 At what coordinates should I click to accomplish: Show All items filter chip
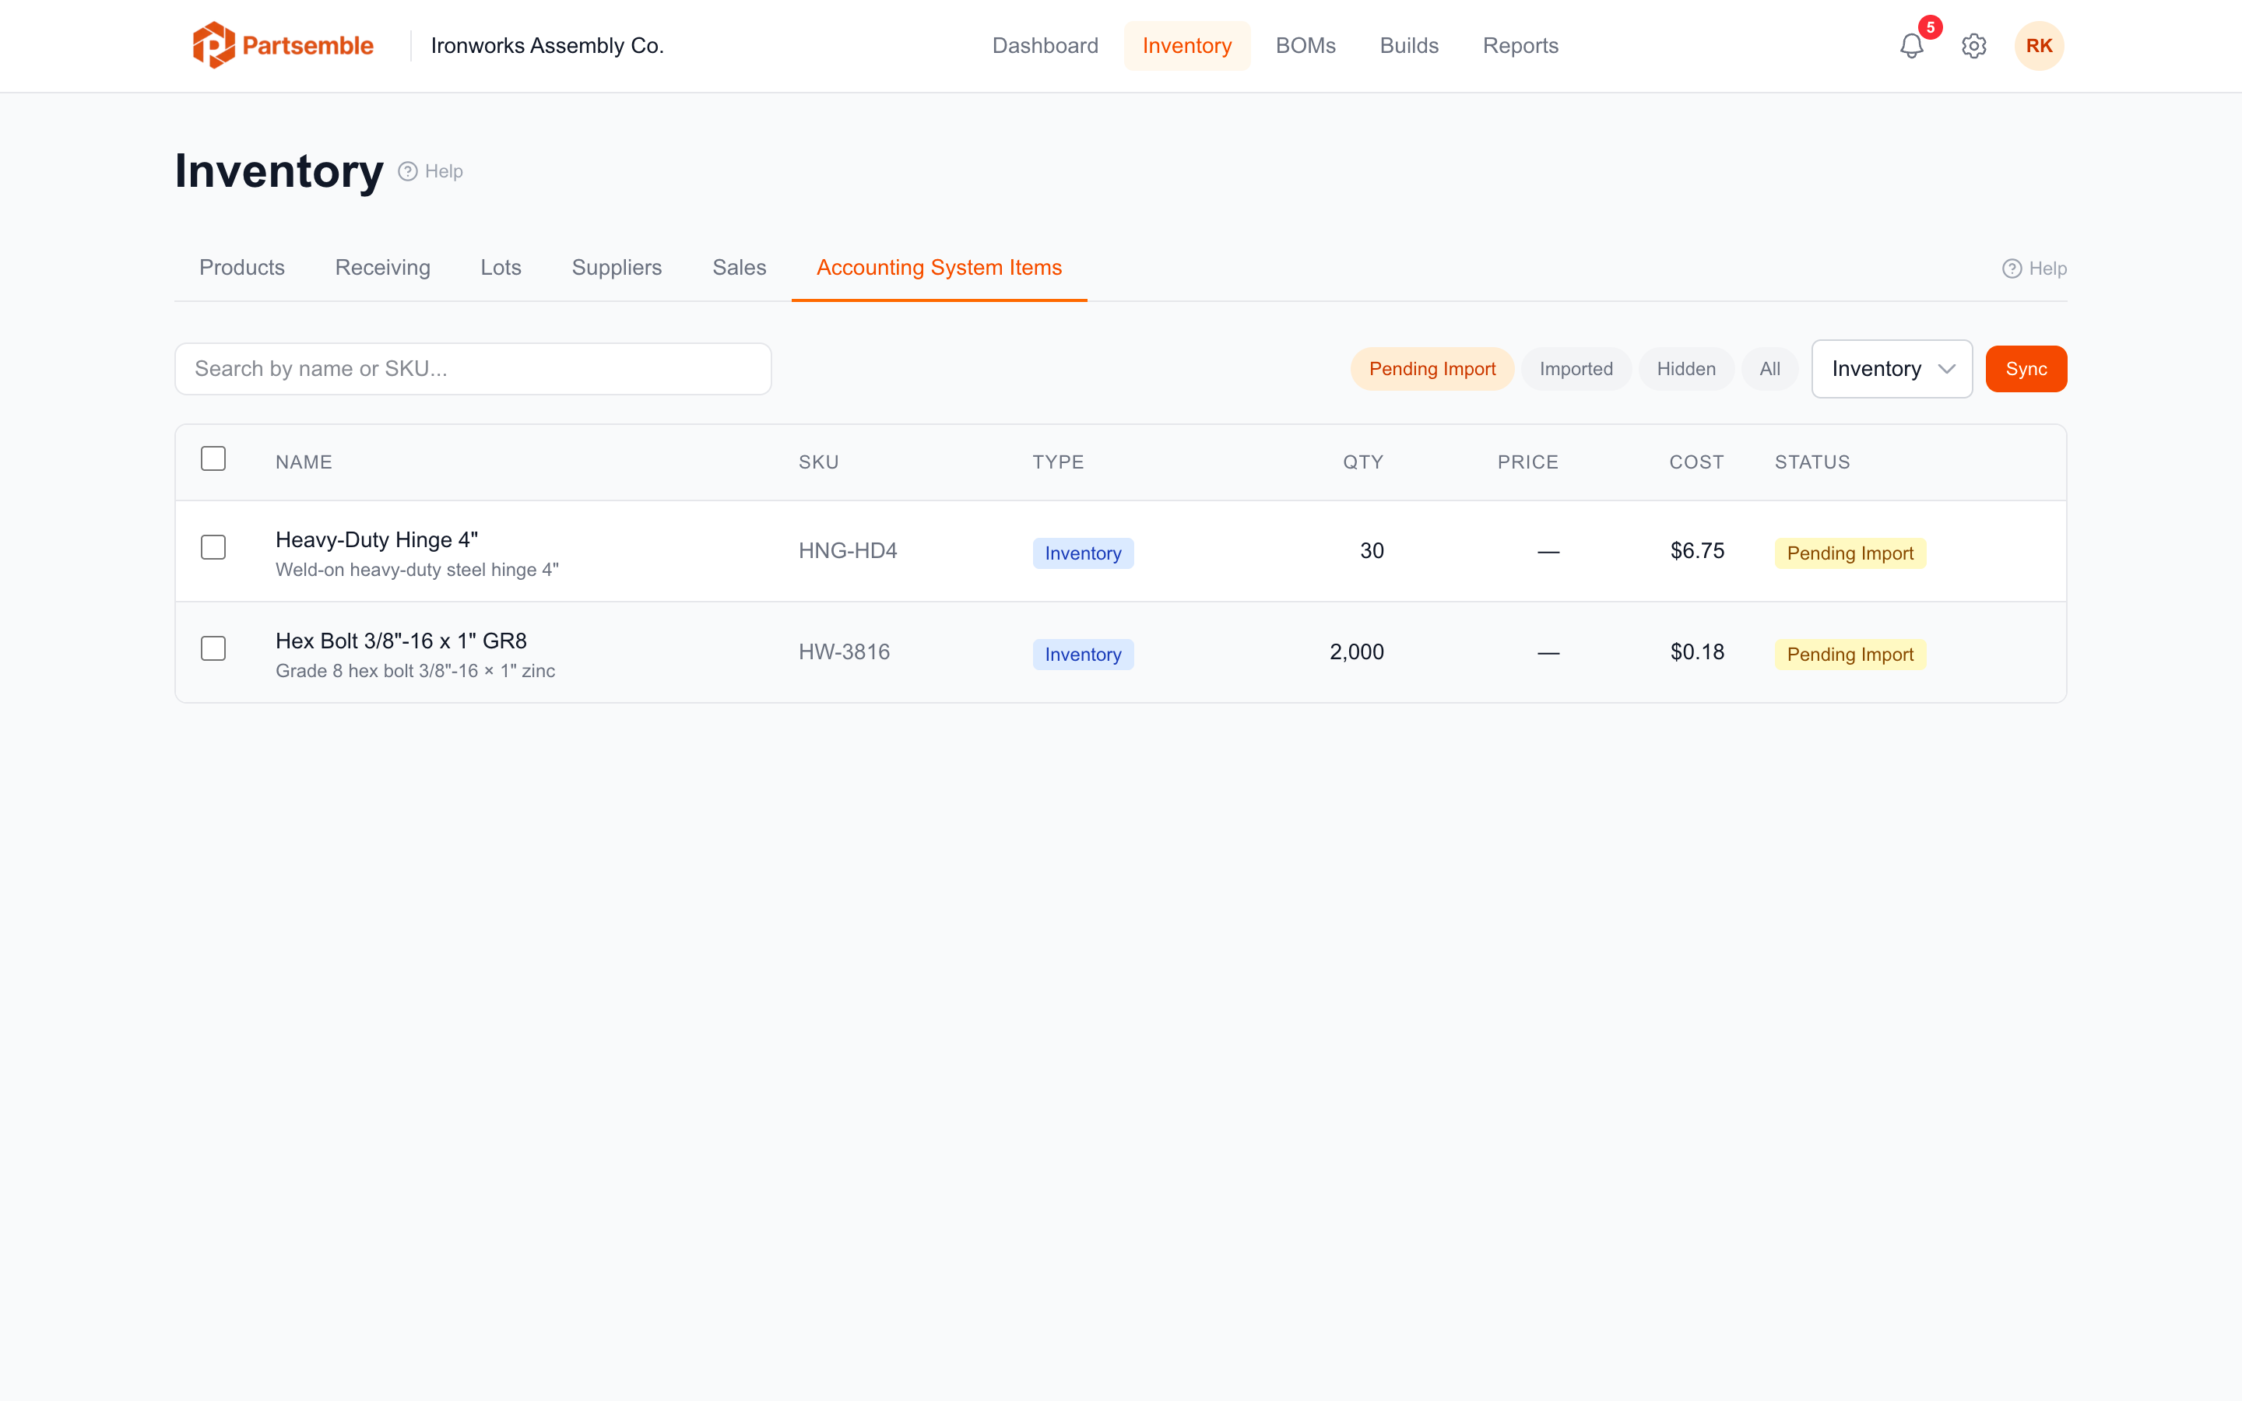[1769, 369]
